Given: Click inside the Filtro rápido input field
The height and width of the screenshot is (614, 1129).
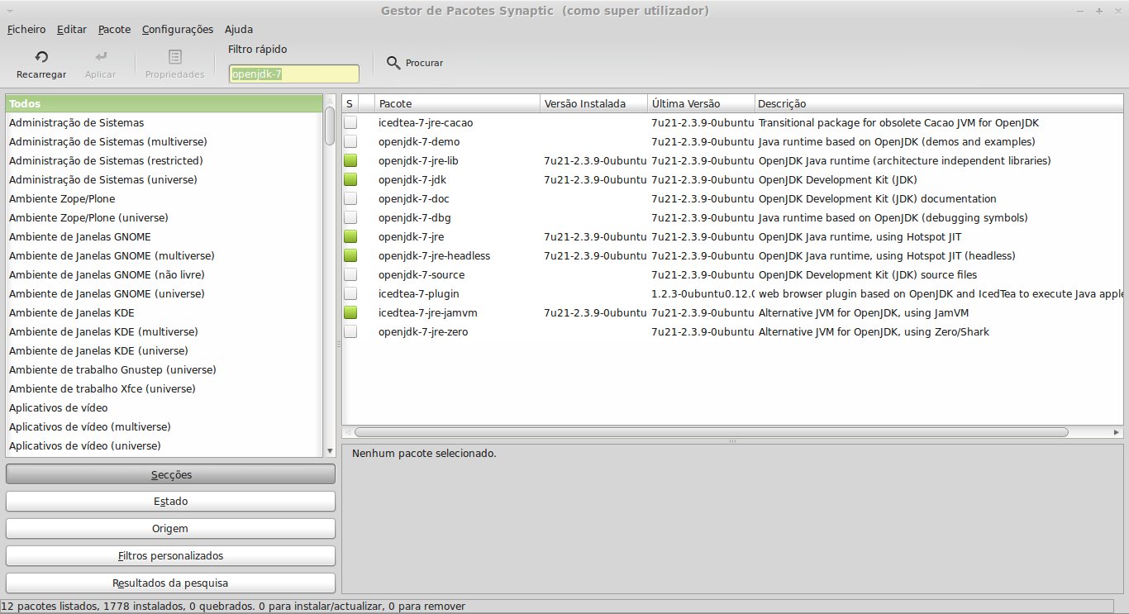Looking at the screenshot, I should coord(293,74).
